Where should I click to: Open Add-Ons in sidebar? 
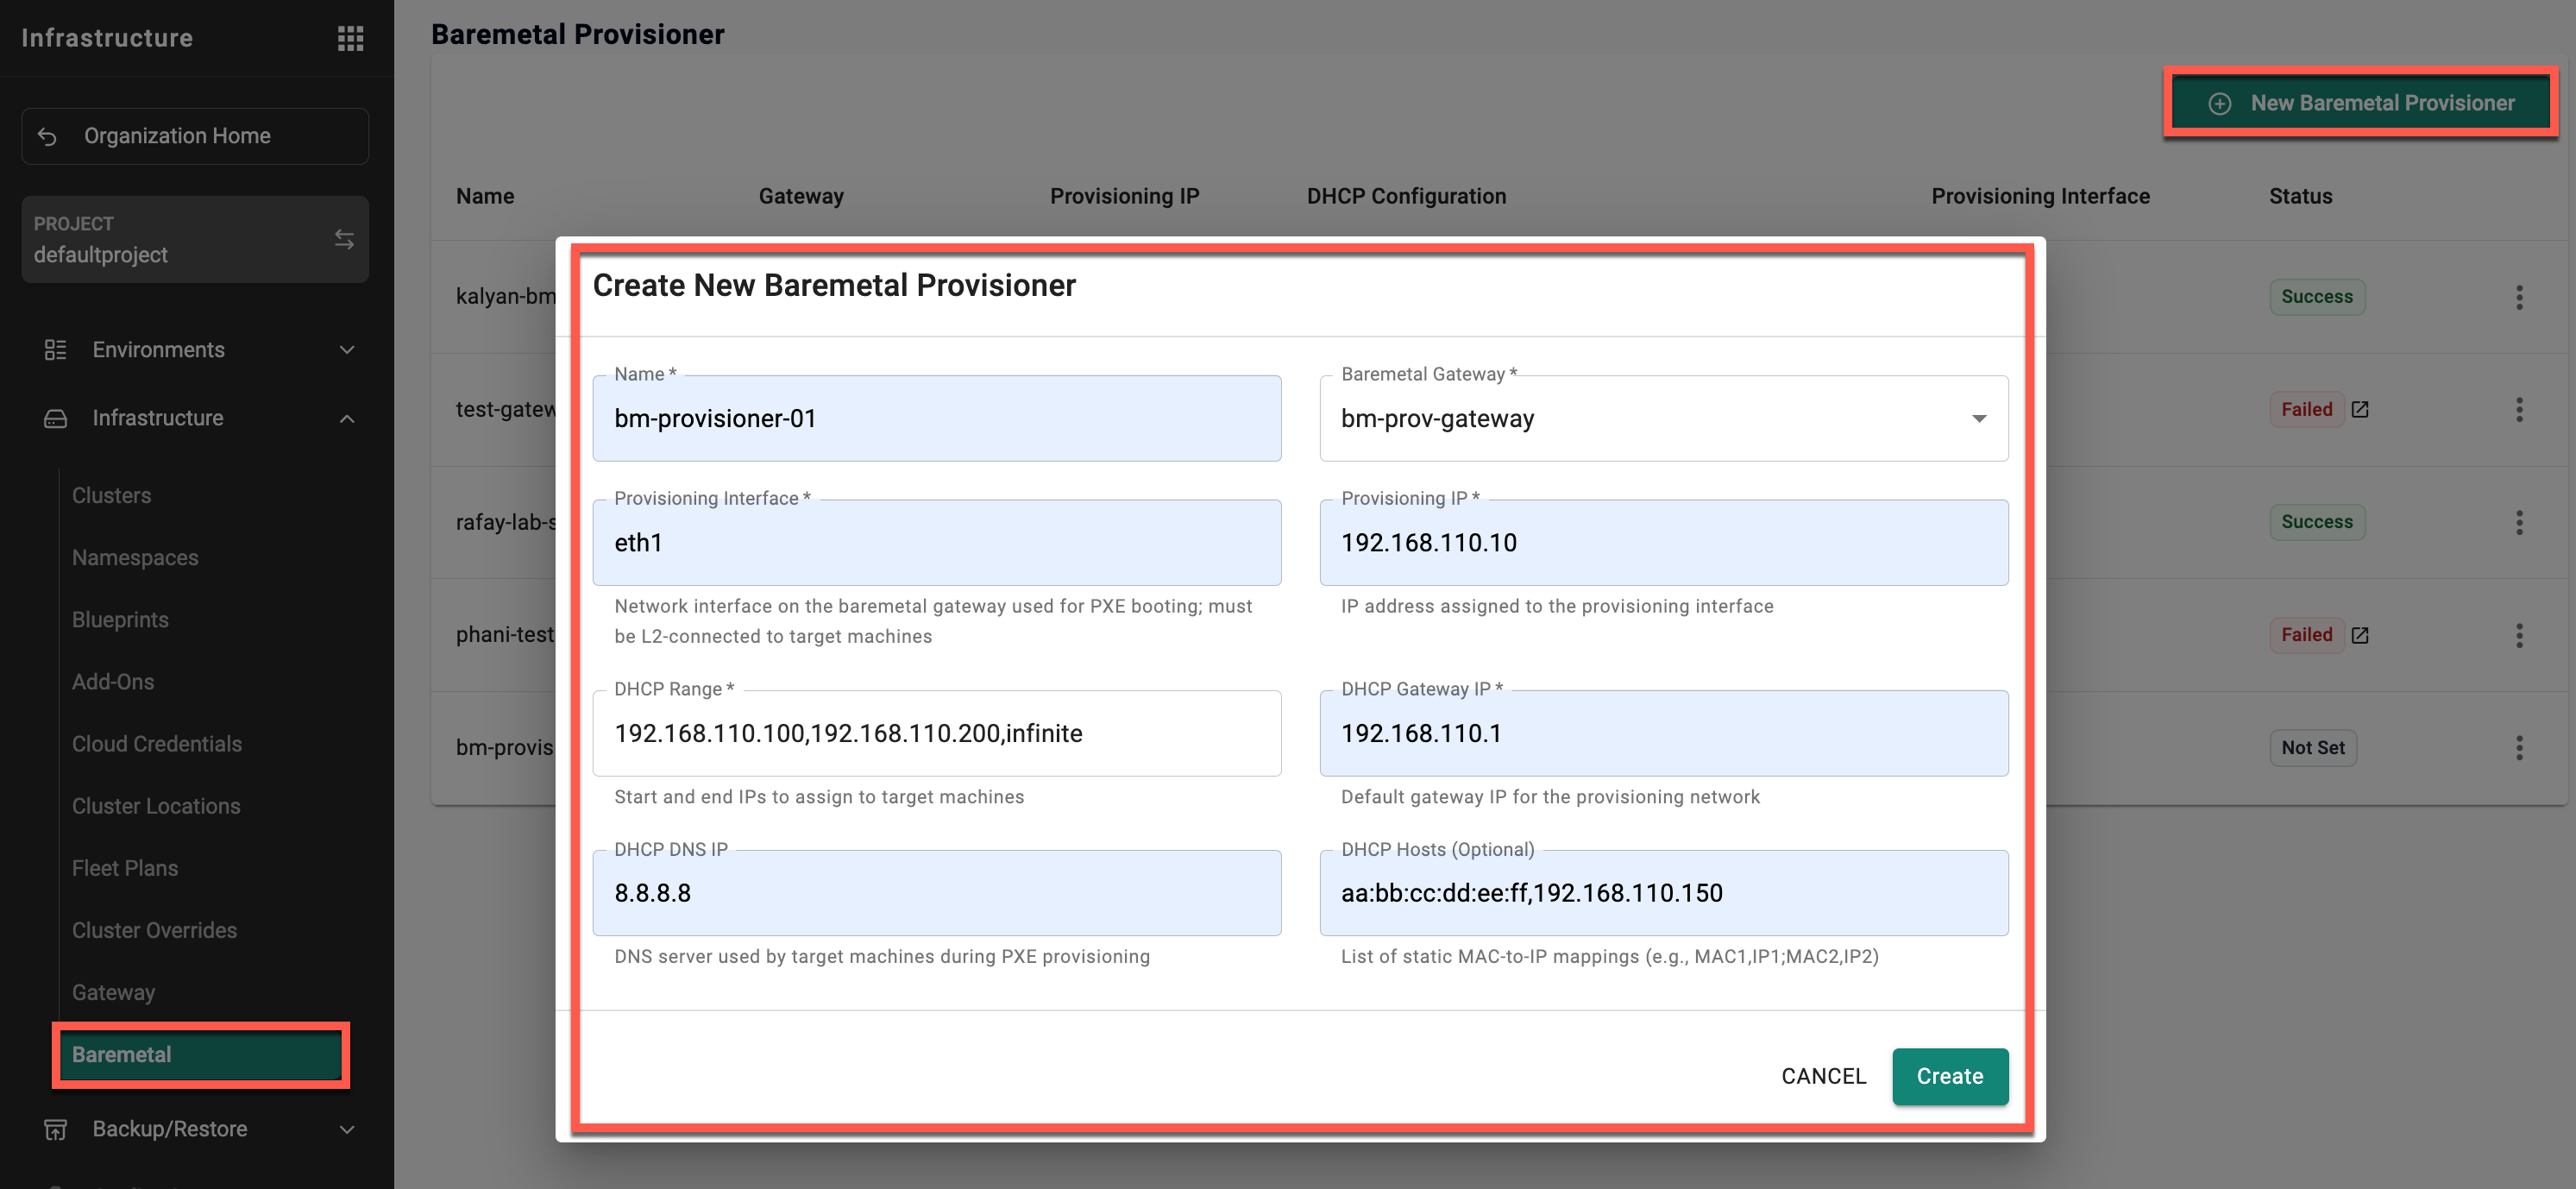tap(113, 682)
